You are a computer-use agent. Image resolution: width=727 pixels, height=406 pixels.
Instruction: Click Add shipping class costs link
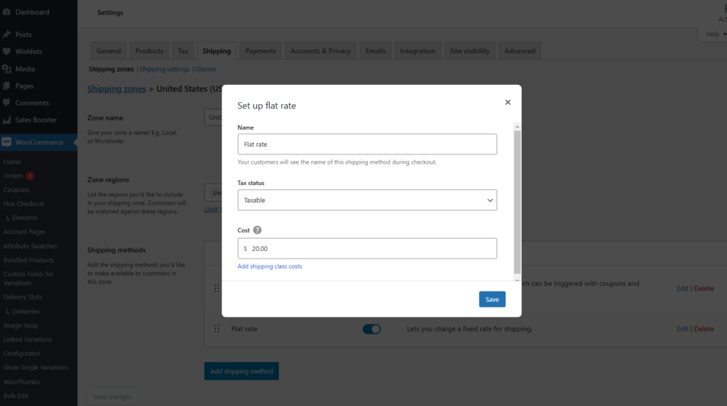click(270, 266)
